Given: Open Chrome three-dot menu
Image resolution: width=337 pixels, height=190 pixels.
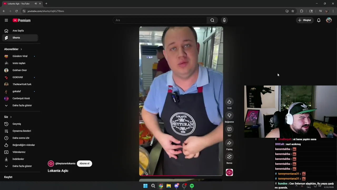Looking at the screenshot, I should pos(333,11).
